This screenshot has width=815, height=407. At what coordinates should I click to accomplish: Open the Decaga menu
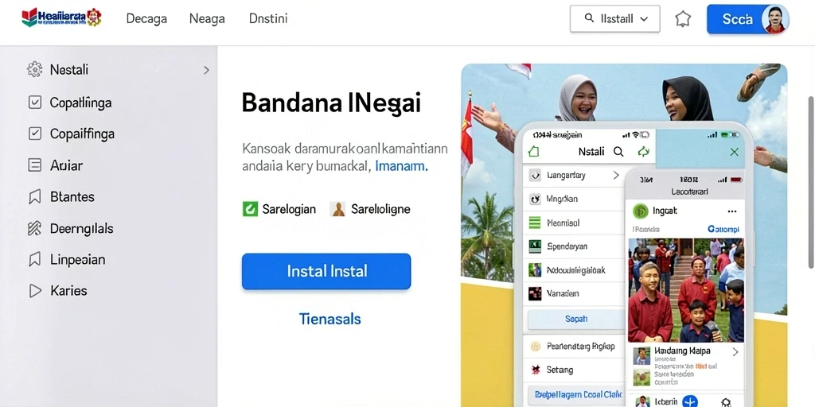click(146, 19)
